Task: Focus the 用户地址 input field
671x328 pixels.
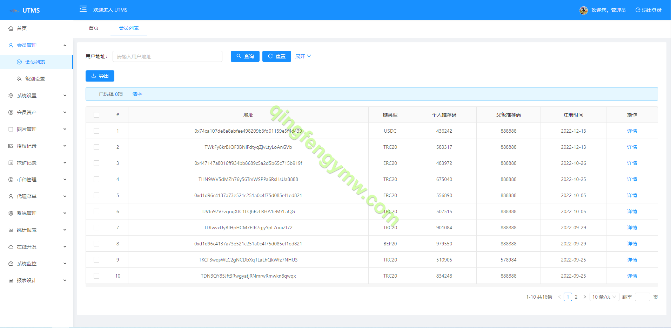Action: [167, 56]
